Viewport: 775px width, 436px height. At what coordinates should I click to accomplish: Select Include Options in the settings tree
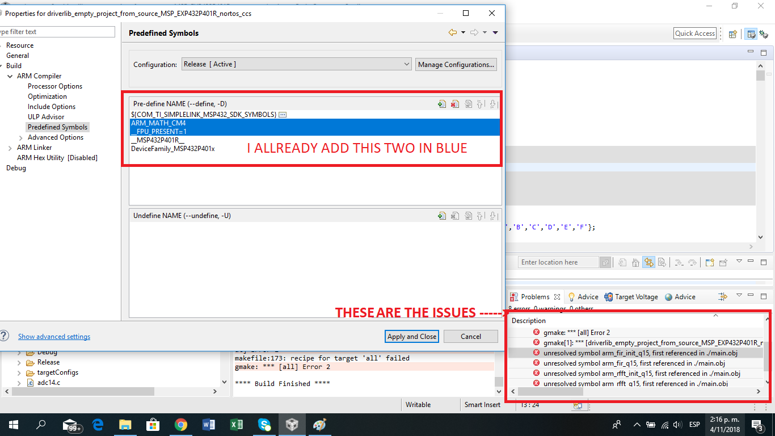click(52, 107)
